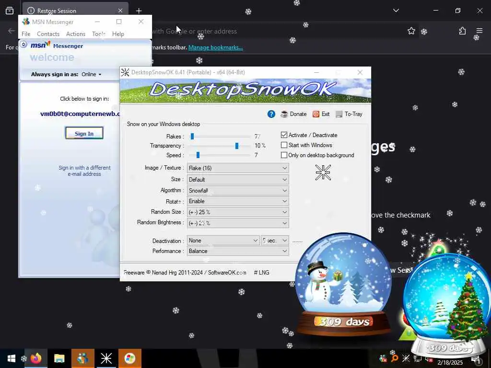Click the browser back arrow
Image resolution: width=491 pixels, height=368 pixels.
(x=12, y=31)
